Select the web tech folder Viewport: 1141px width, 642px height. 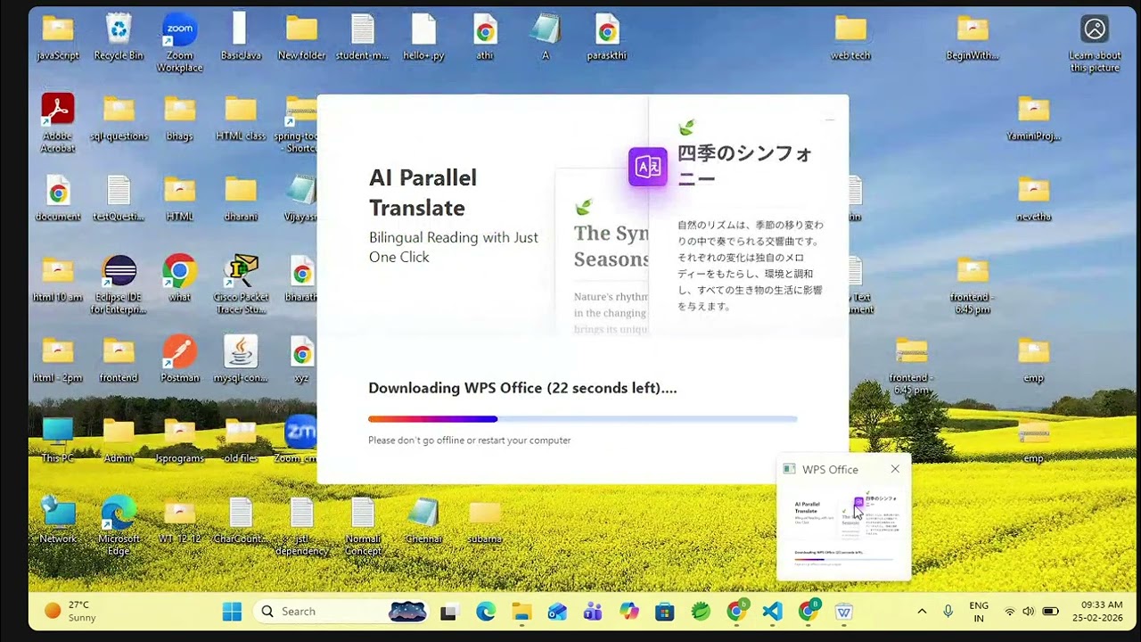click(850, 37)
